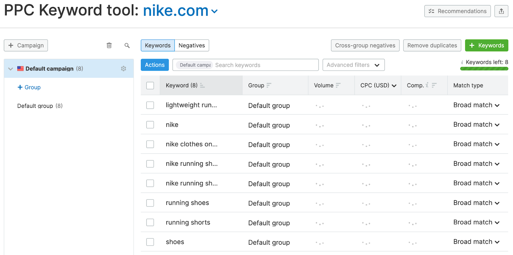Change match type for shoes keyword
The height and width of the screenshot is (255, 513).
[476, 242]
